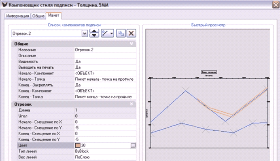Delete component with the X icon

point(131,33)
